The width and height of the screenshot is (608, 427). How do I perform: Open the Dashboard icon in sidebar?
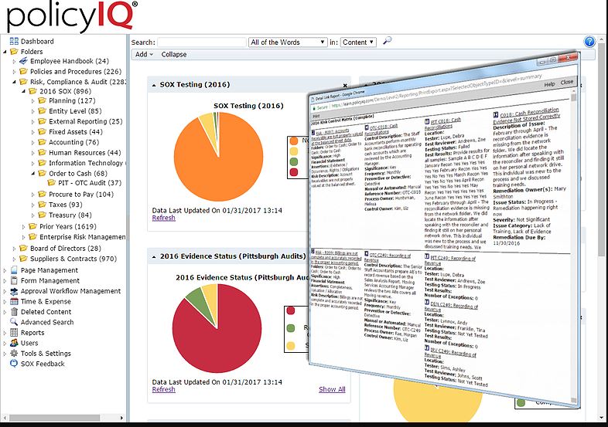pos(14,41)
